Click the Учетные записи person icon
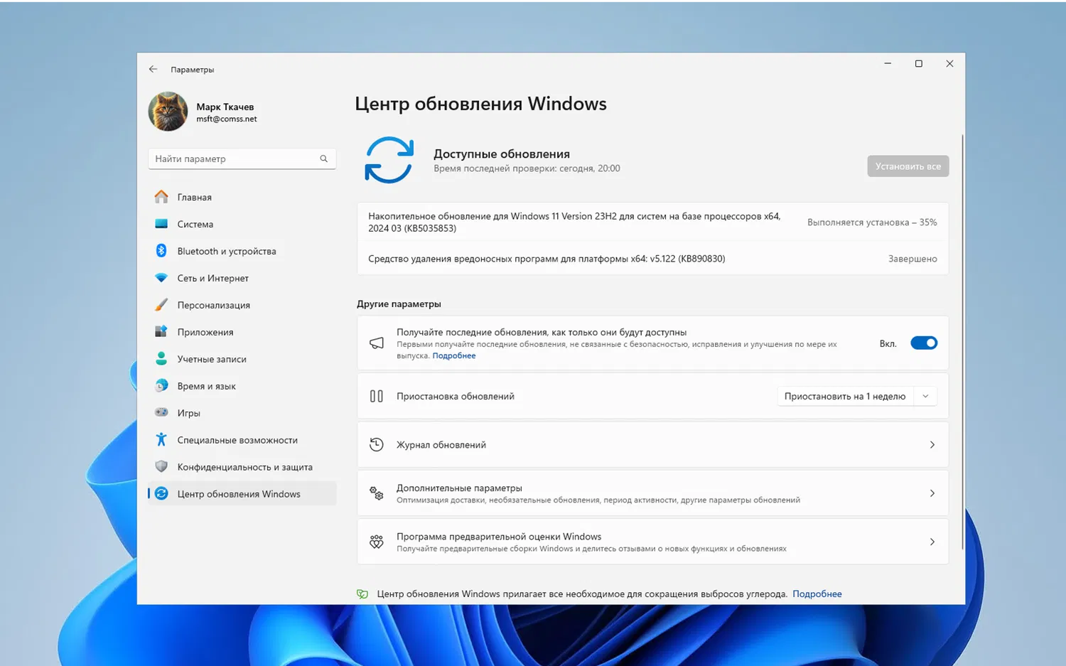The image size is (1066, 666). tap(161, 359)
